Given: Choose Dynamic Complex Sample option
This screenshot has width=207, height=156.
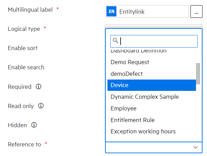Looking at the screenshot, I should click(152, 97).
